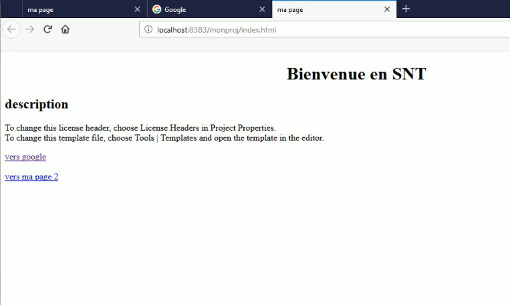Reload the current page
The image size is (510, 305).
47,29
